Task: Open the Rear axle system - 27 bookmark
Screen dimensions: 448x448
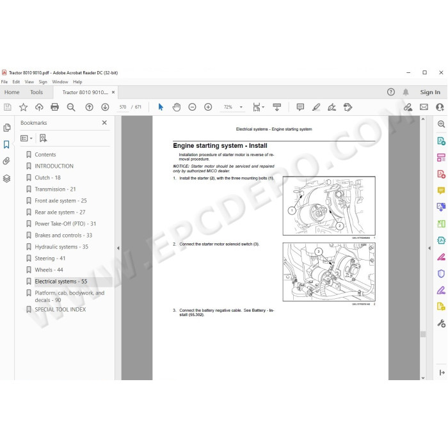Action: pos(60,212)
